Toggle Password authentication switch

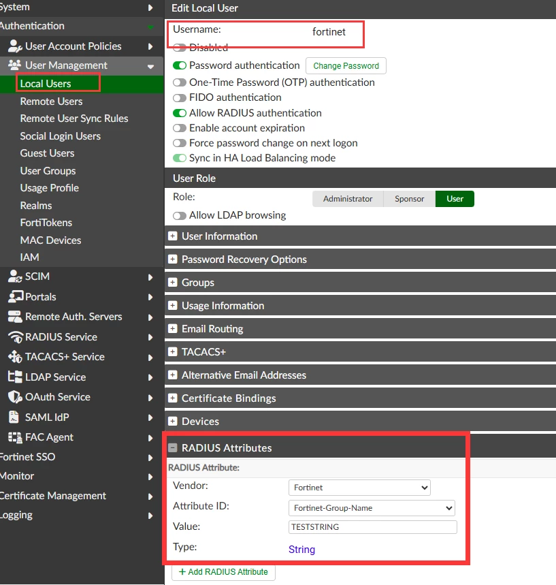(180, 65)
